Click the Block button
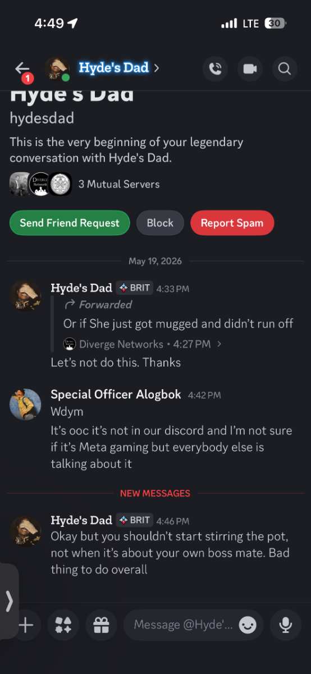 (x=160, y=223)
